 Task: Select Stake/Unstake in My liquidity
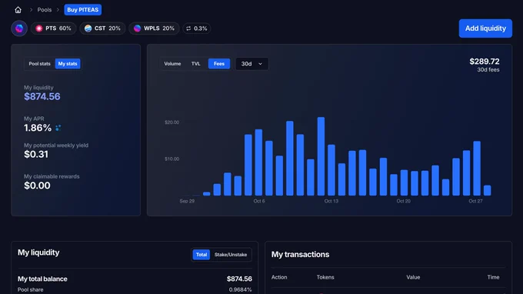tap(231, 255)
